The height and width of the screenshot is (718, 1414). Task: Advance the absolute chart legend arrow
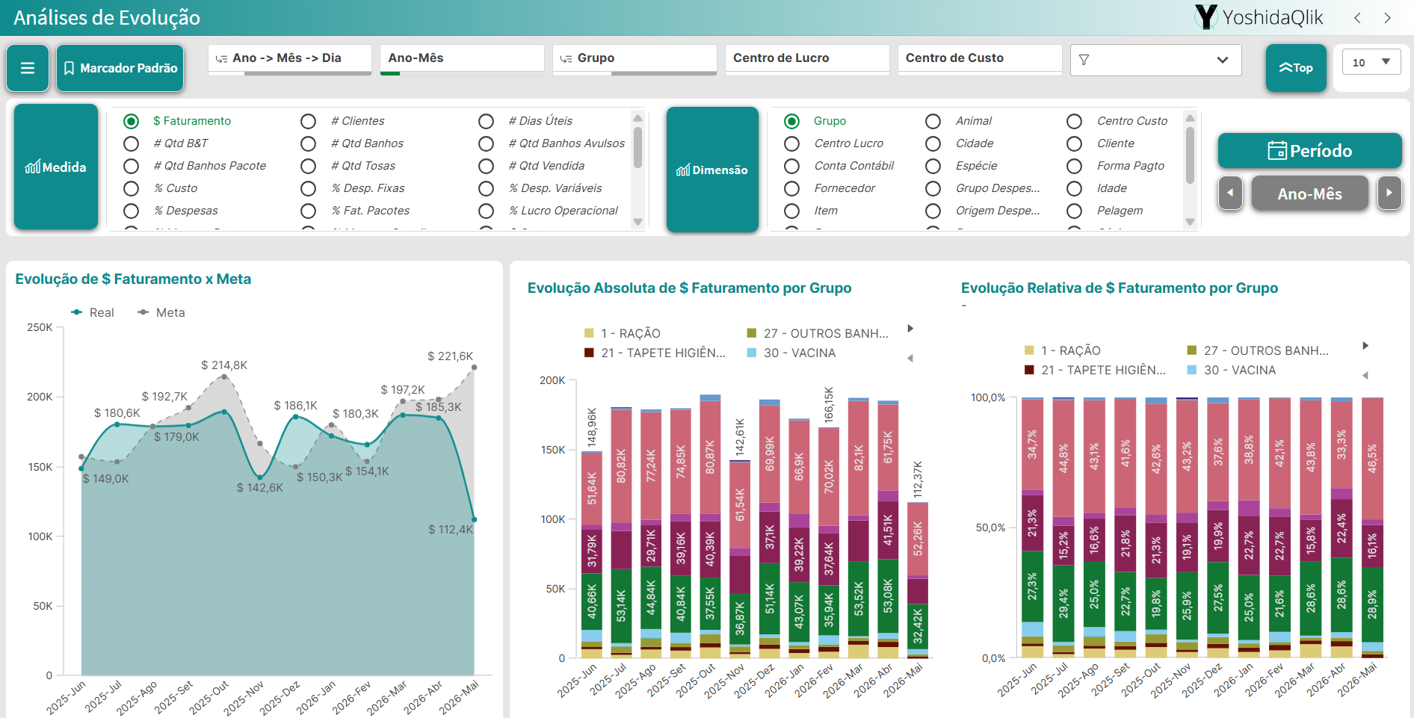pyautogui.click(x=910, y=329)
